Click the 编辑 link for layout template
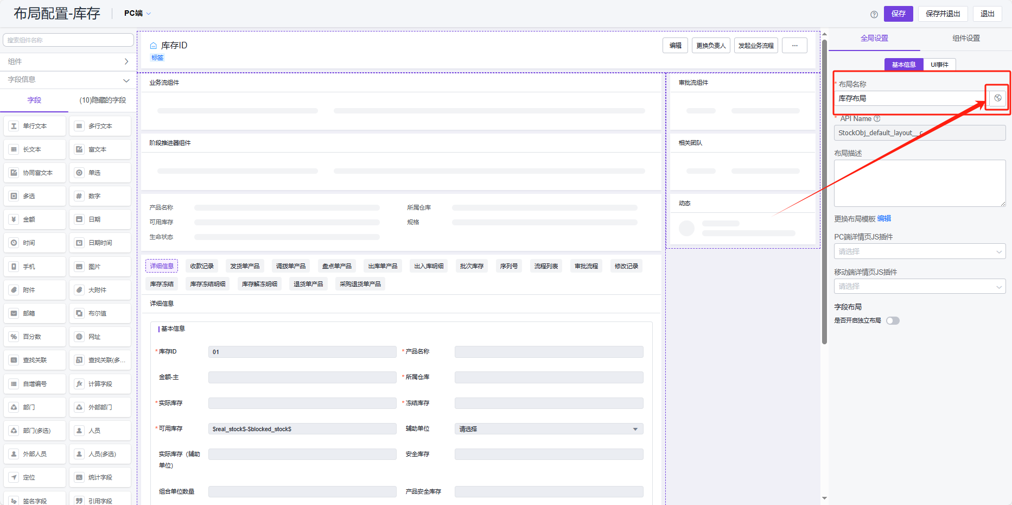1012x505 pixels. (884, 219)
